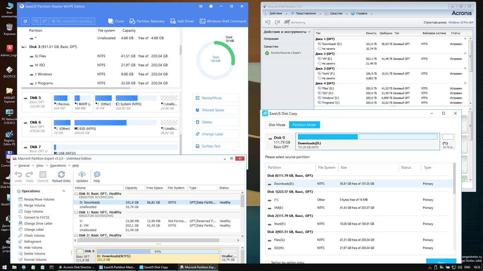Image resolution: width=483 pixels, height=271 pixels.
Task: Launch Windows Shell Command from EaseUS toolbar
Action: pos(223,21)
